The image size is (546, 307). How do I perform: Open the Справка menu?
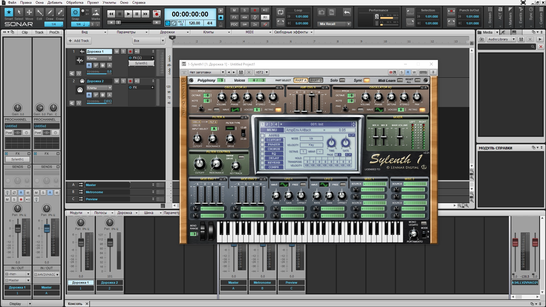point(139,3)
